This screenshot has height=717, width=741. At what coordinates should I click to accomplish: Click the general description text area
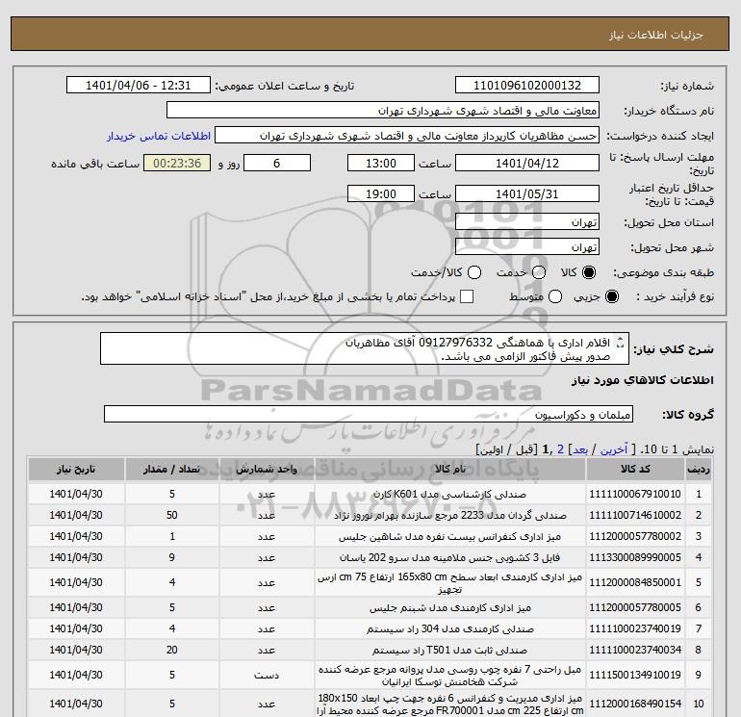pos(365,348)
